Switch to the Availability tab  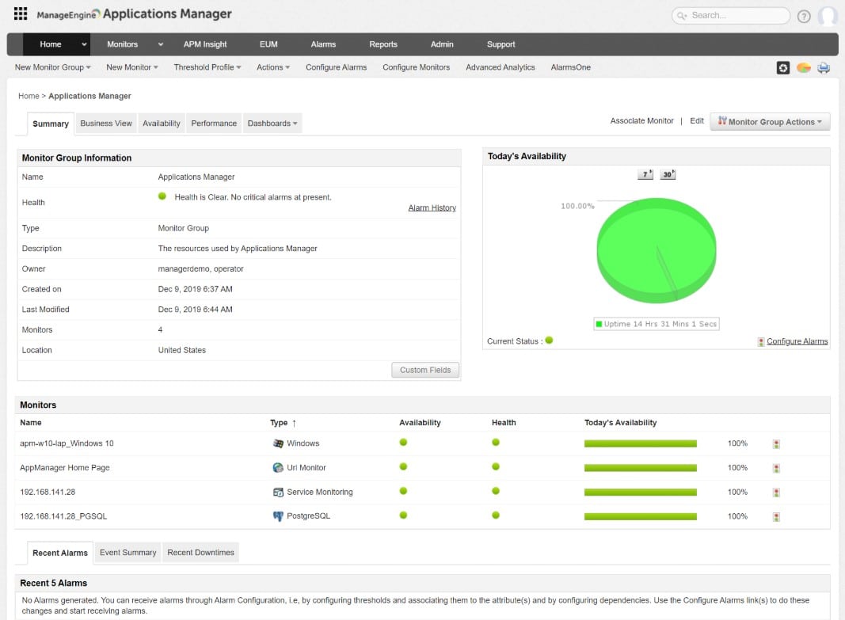click(x=161, y=124)
